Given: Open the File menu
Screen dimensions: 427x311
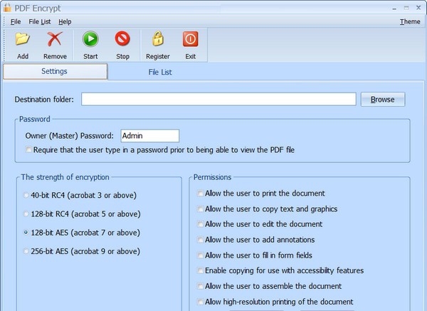Looking at the screenshot, I should [16, 22].
